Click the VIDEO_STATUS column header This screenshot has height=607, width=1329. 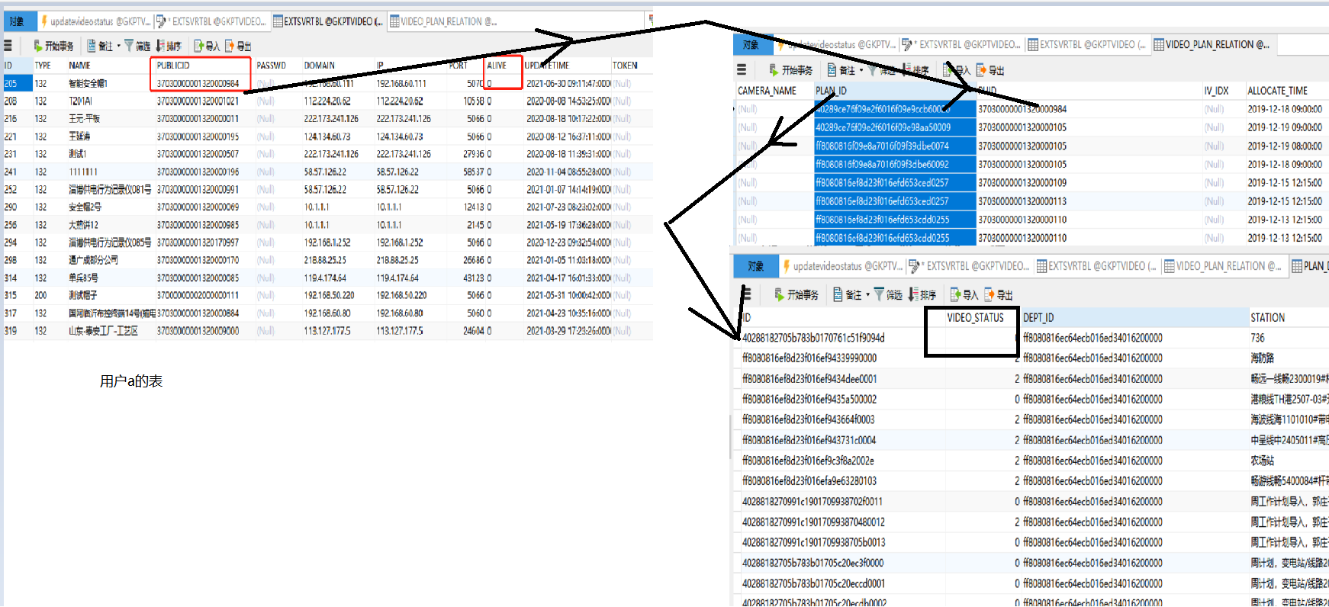pyautogui.click(x=975, y=318)
